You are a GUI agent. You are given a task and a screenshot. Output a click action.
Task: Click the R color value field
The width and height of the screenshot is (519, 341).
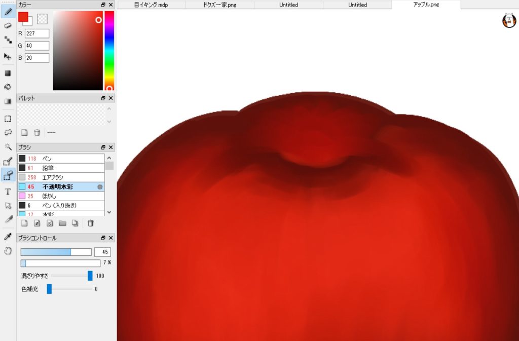point(37,33)
